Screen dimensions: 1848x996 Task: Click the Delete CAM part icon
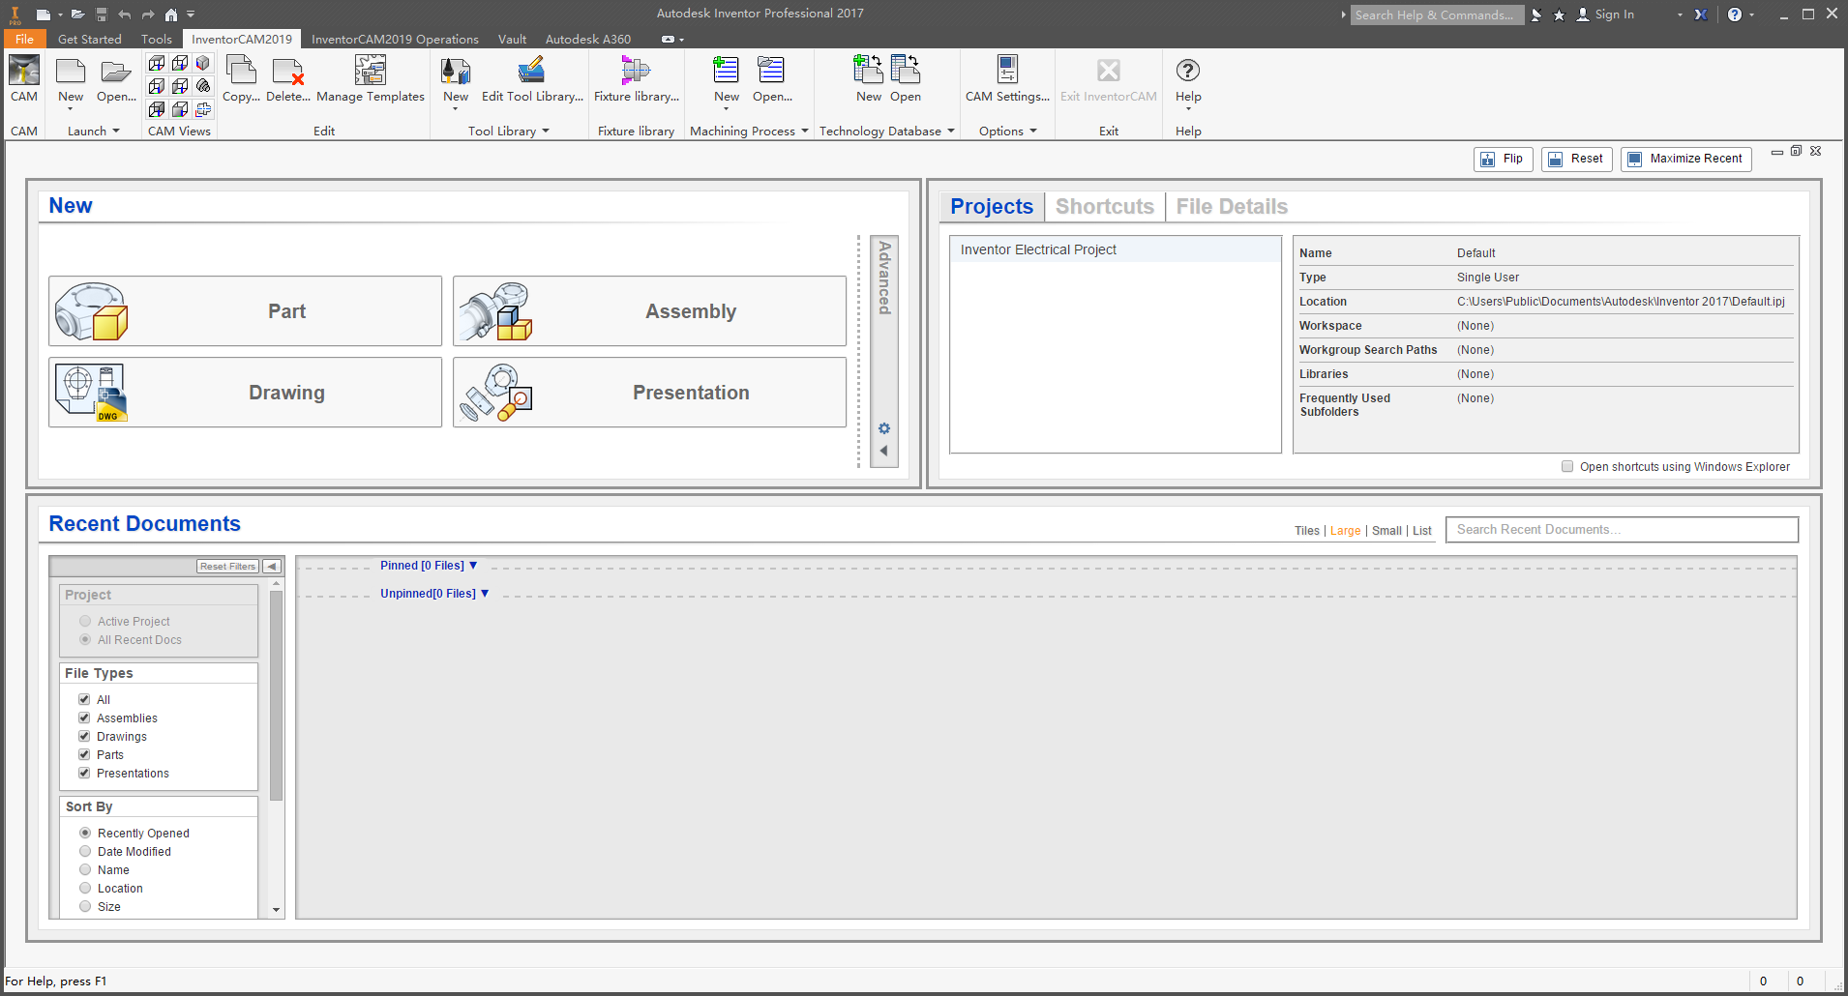click(x=288, y=78)
